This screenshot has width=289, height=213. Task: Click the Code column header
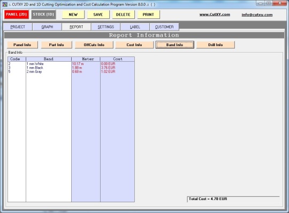click(17, 59)
